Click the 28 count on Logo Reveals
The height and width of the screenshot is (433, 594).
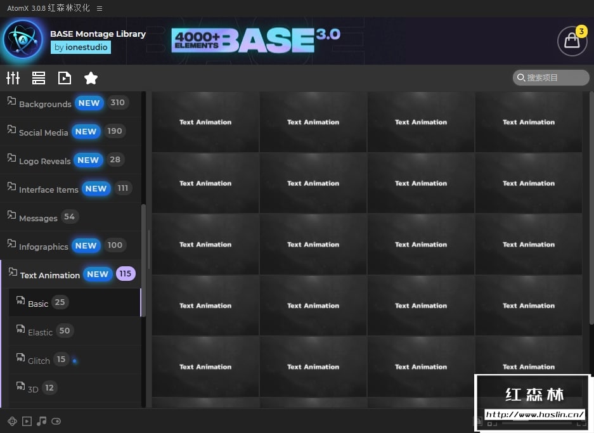coord(115,160)
